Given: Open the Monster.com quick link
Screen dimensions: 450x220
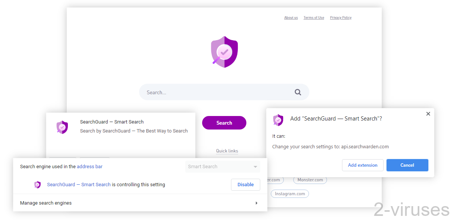Looking at the screenshot, I should (310, 180).
